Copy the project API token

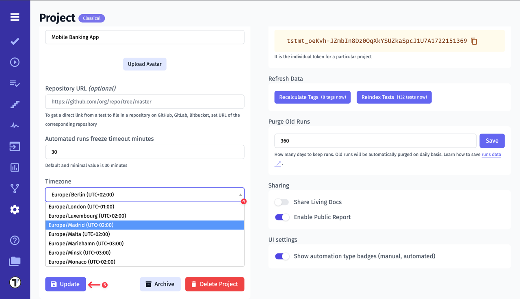point(474,41)
